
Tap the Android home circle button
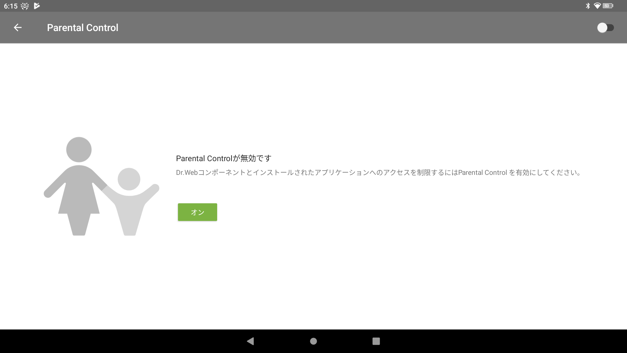pyautogui.click(x=313, y=341)
